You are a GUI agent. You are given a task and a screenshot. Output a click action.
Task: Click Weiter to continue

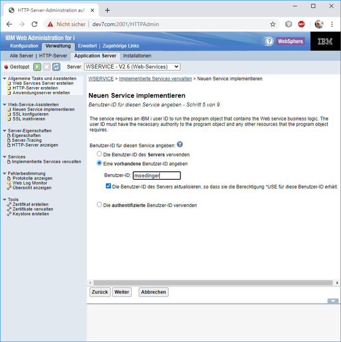pyautogui.click(x=122, y=292)
